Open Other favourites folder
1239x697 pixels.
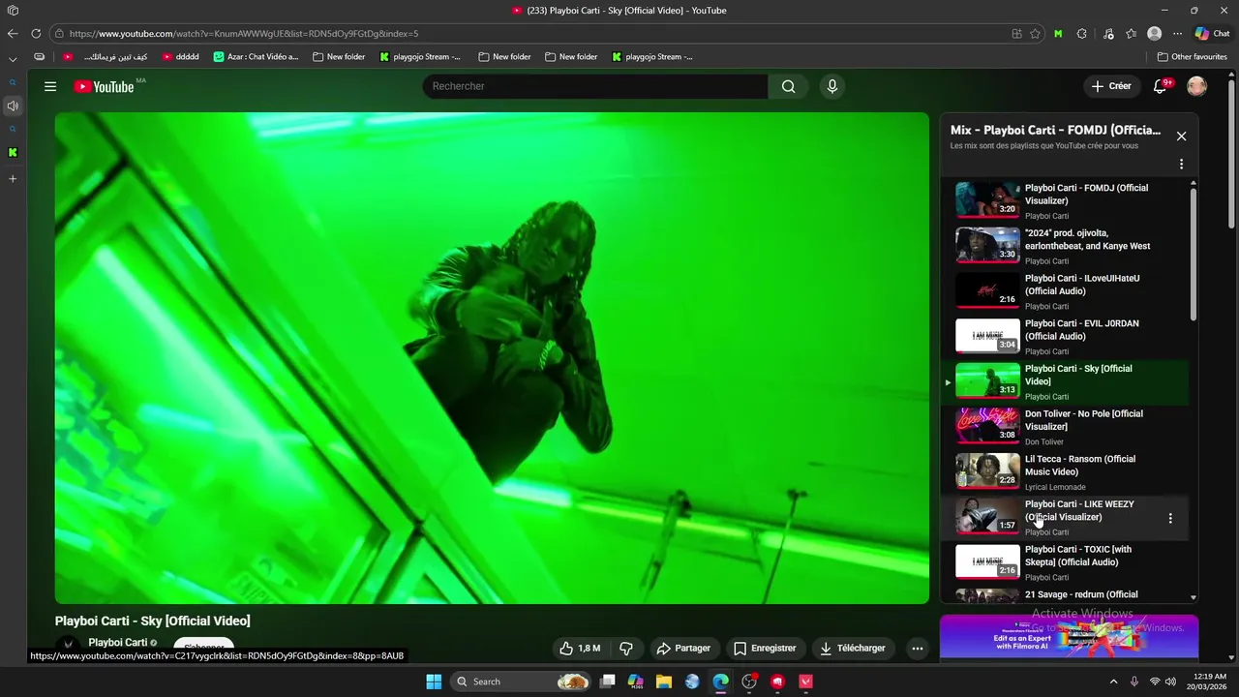(1193, 56)
